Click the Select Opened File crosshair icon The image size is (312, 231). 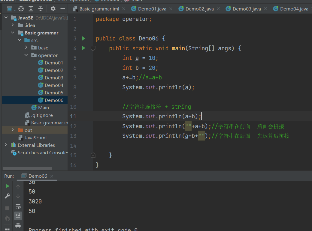pyautogui.click(x=21, y=9)
